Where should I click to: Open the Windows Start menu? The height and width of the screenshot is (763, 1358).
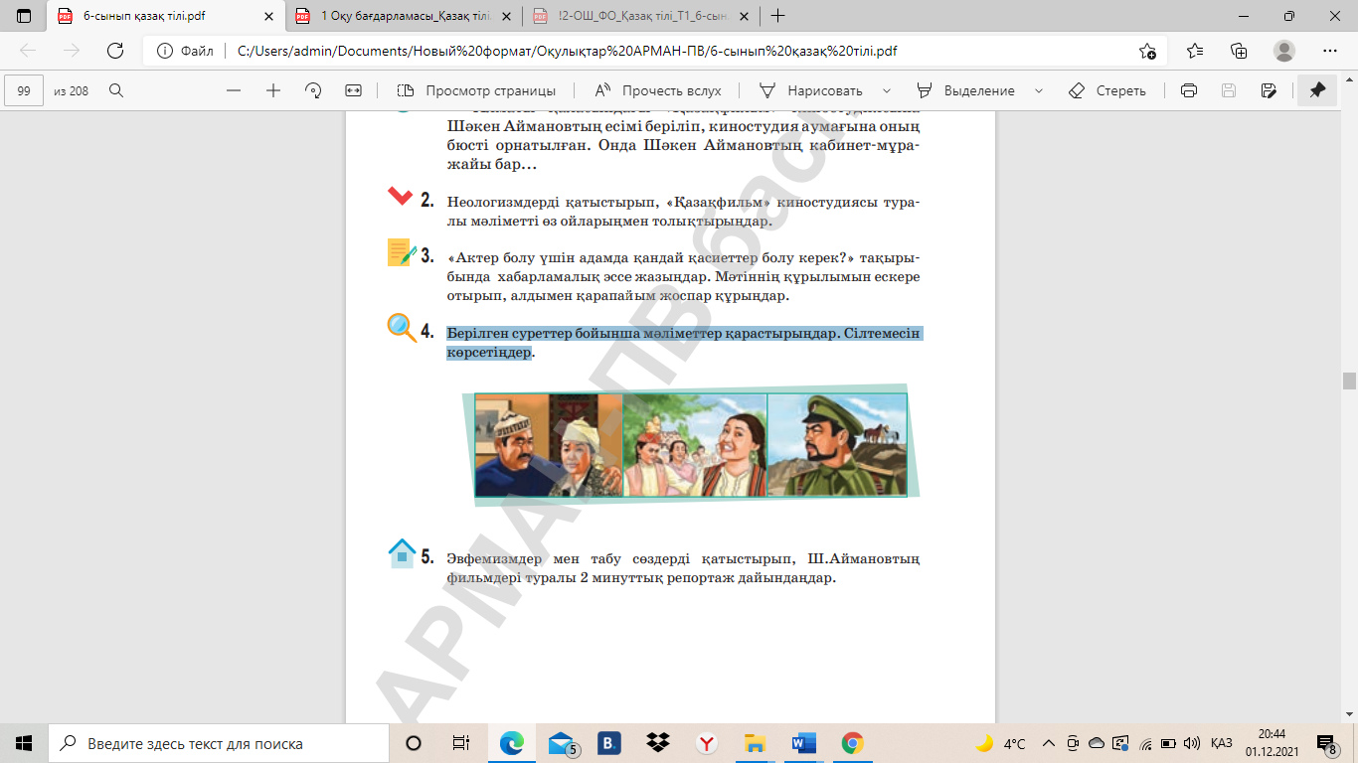click(x=24, y=743)
